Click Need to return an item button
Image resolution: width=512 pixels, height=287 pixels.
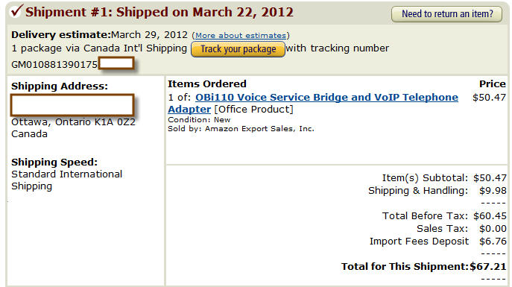(x=446, y=14)
